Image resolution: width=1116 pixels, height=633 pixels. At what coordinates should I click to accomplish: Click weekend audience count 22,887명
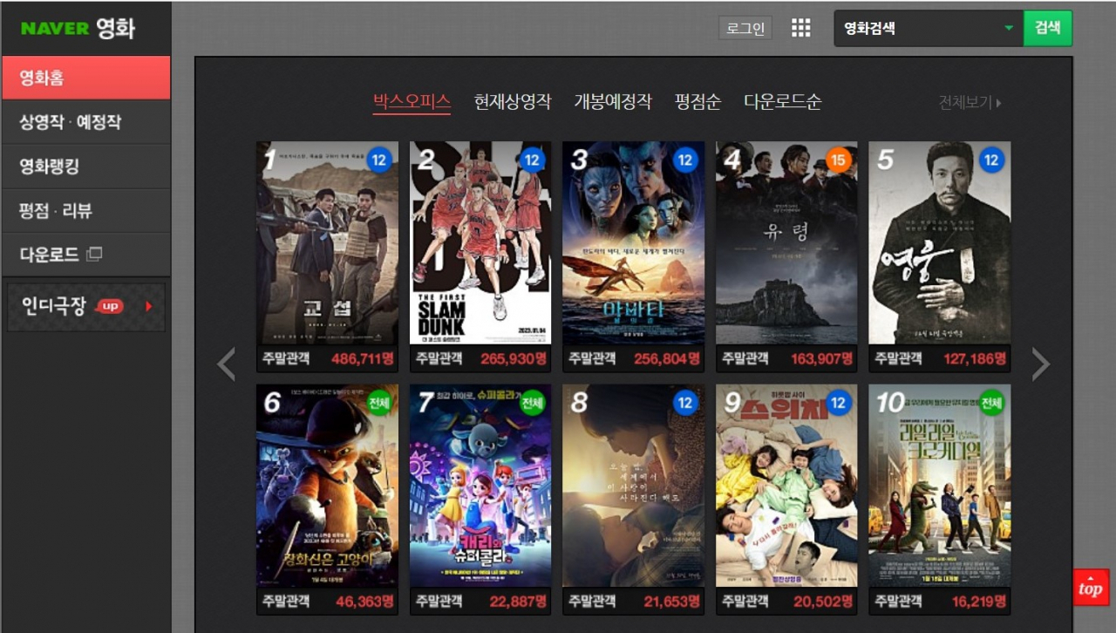[518, 601]
